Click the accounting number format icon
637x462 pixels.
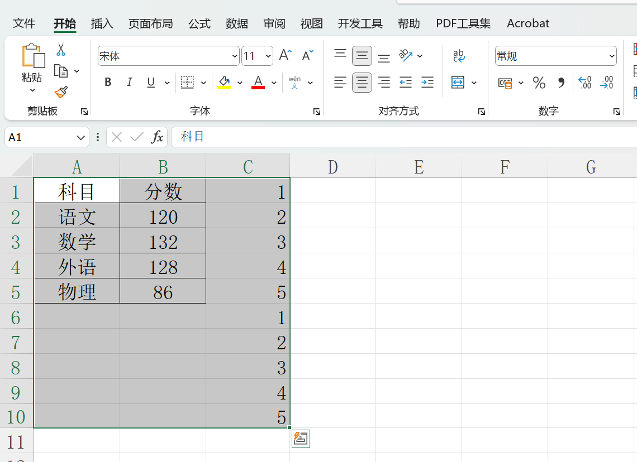(x=505, y=83)
